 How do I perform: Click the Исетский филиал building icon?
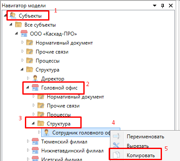[x=35, y=158]
